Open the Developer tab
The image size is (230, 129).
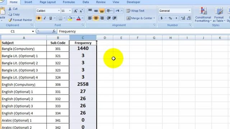tap(133, 2)
